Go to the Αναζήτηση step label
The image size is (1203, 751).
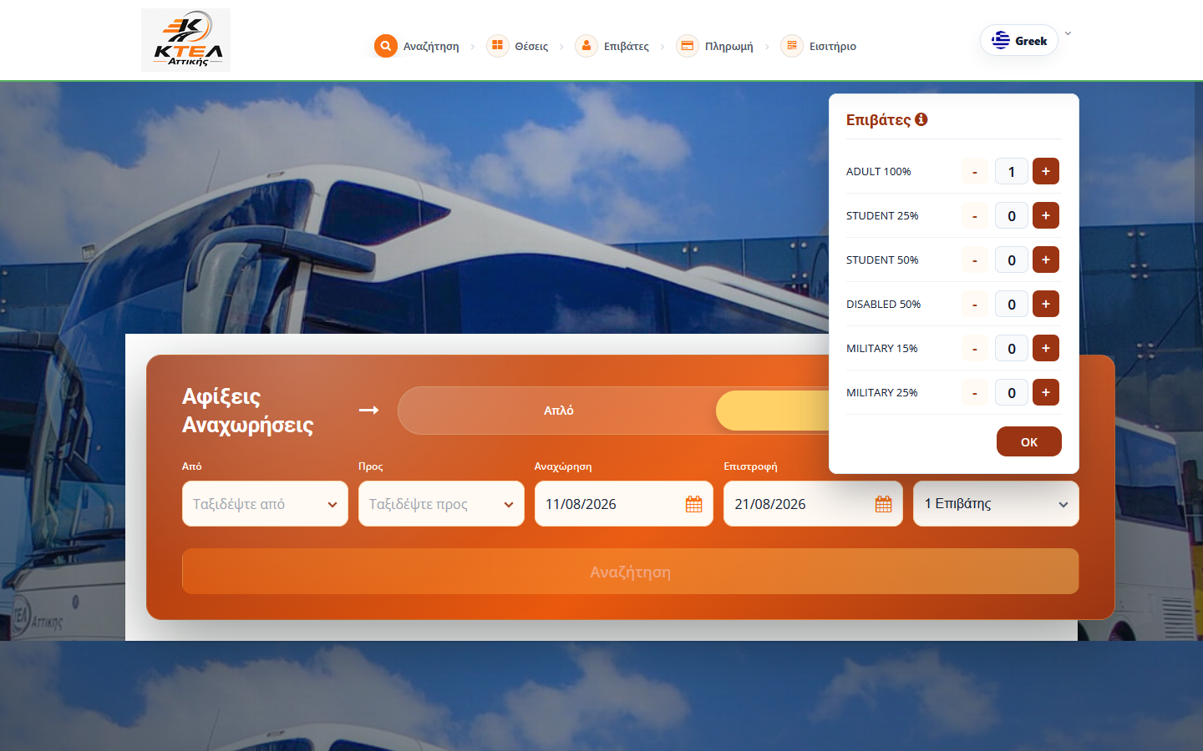[431, 47]
